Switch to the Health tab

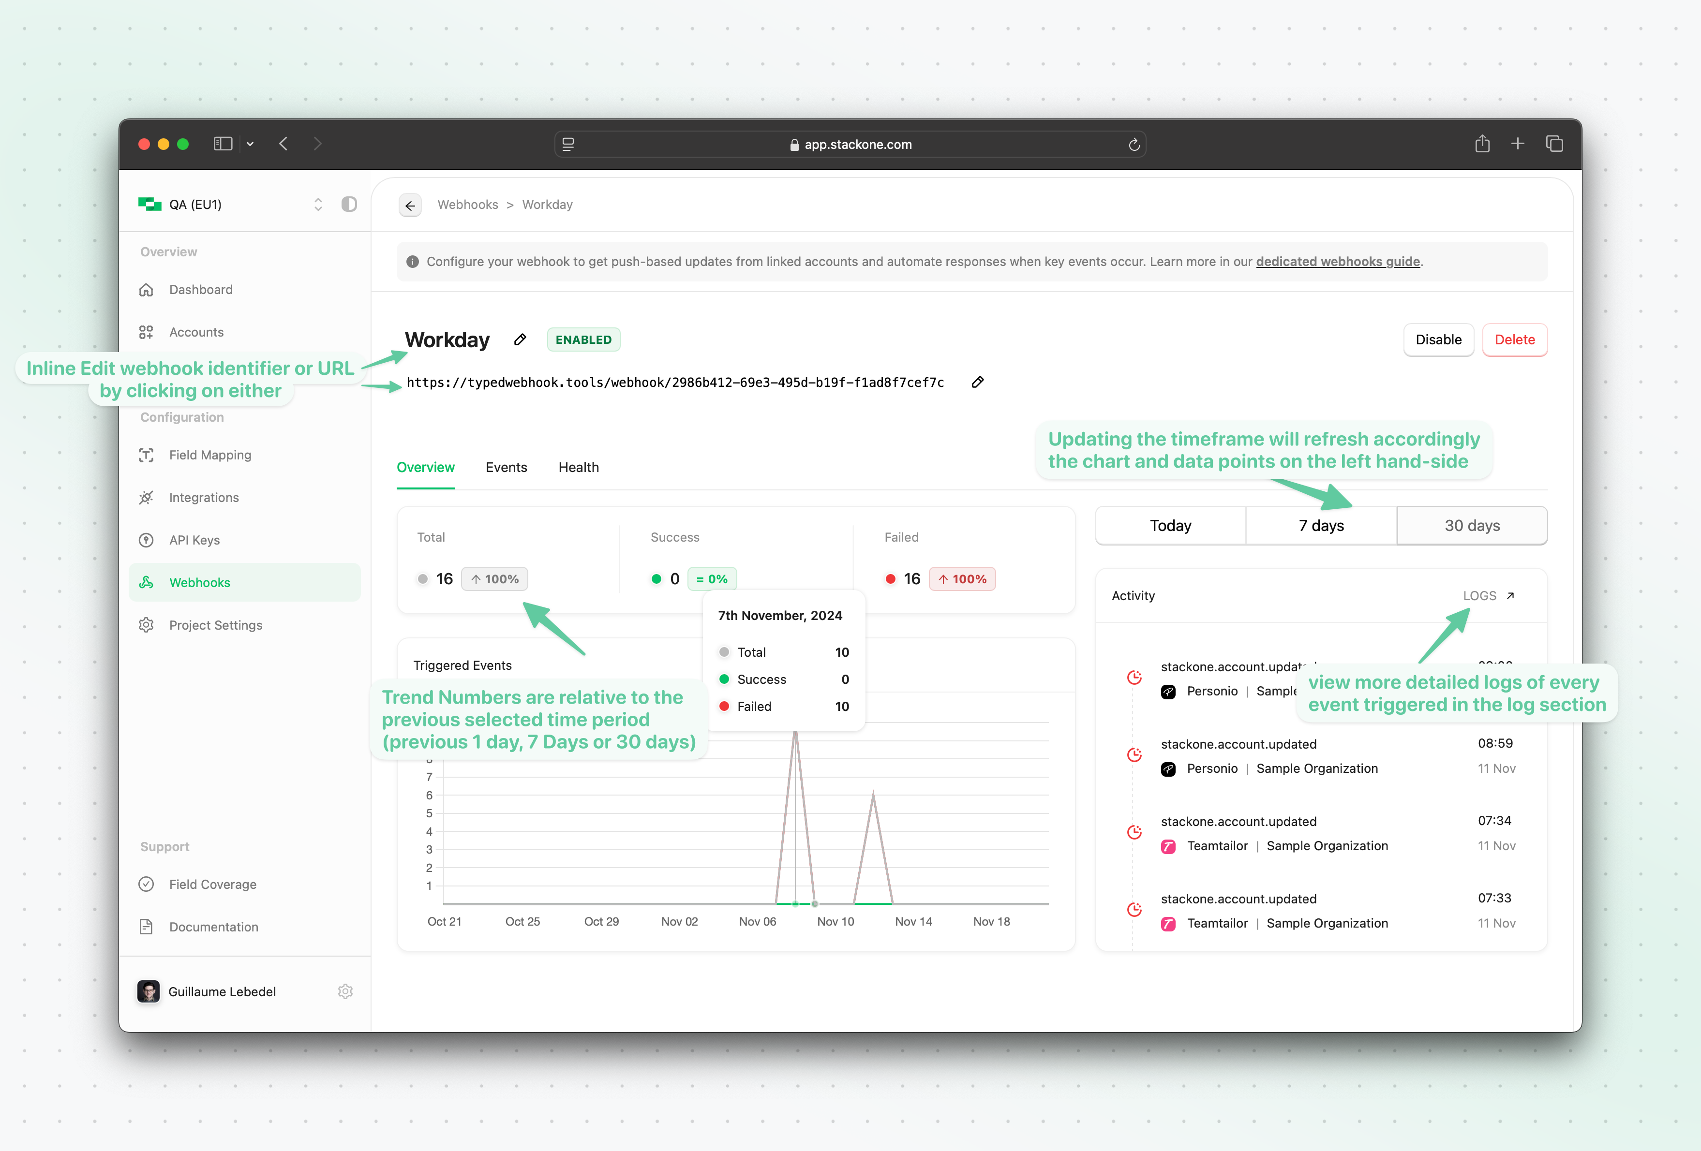(579, 468)
